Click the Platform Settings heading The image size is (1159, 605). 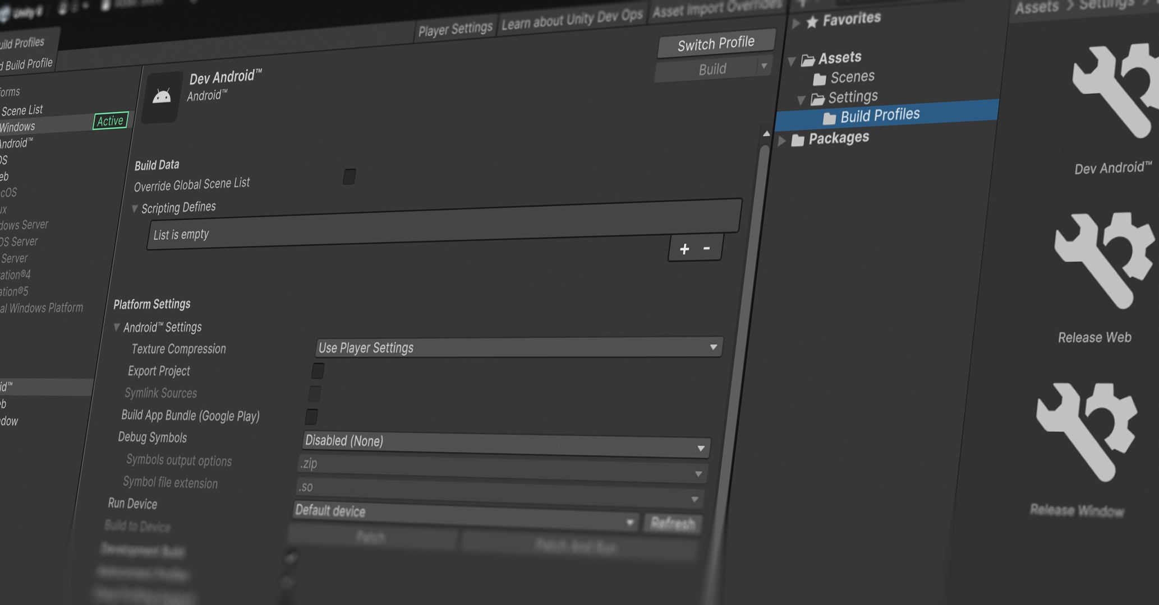pyautogui.click(x=152, y=304)
